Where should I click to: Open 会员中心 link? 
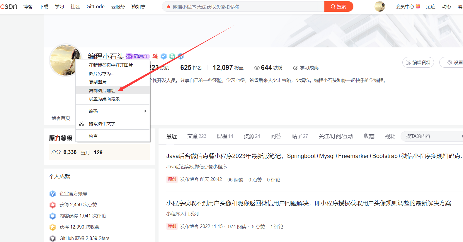point(405,6)
